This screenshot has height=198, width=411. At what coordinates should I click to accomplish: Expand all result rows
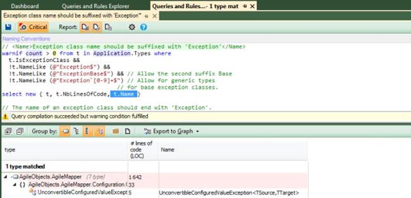tap(8, 131)
